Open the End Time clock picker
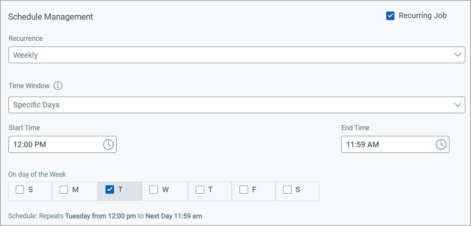This screenshot has height=226, width=471. [x=441, y=144]
